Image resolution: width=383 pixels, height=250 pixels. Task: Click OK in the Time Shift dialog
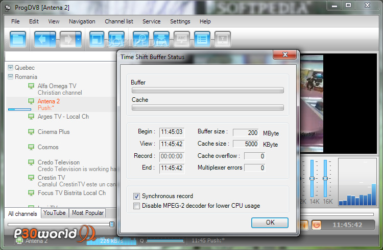coord(270,223)
